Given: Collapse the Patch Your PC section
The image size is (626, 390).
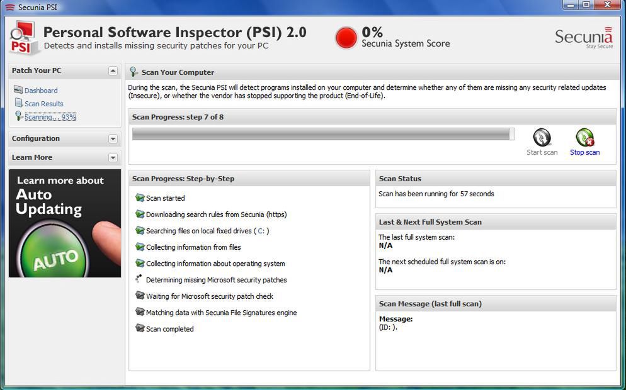Looking at the screenshot, I should tap(113, 70).
